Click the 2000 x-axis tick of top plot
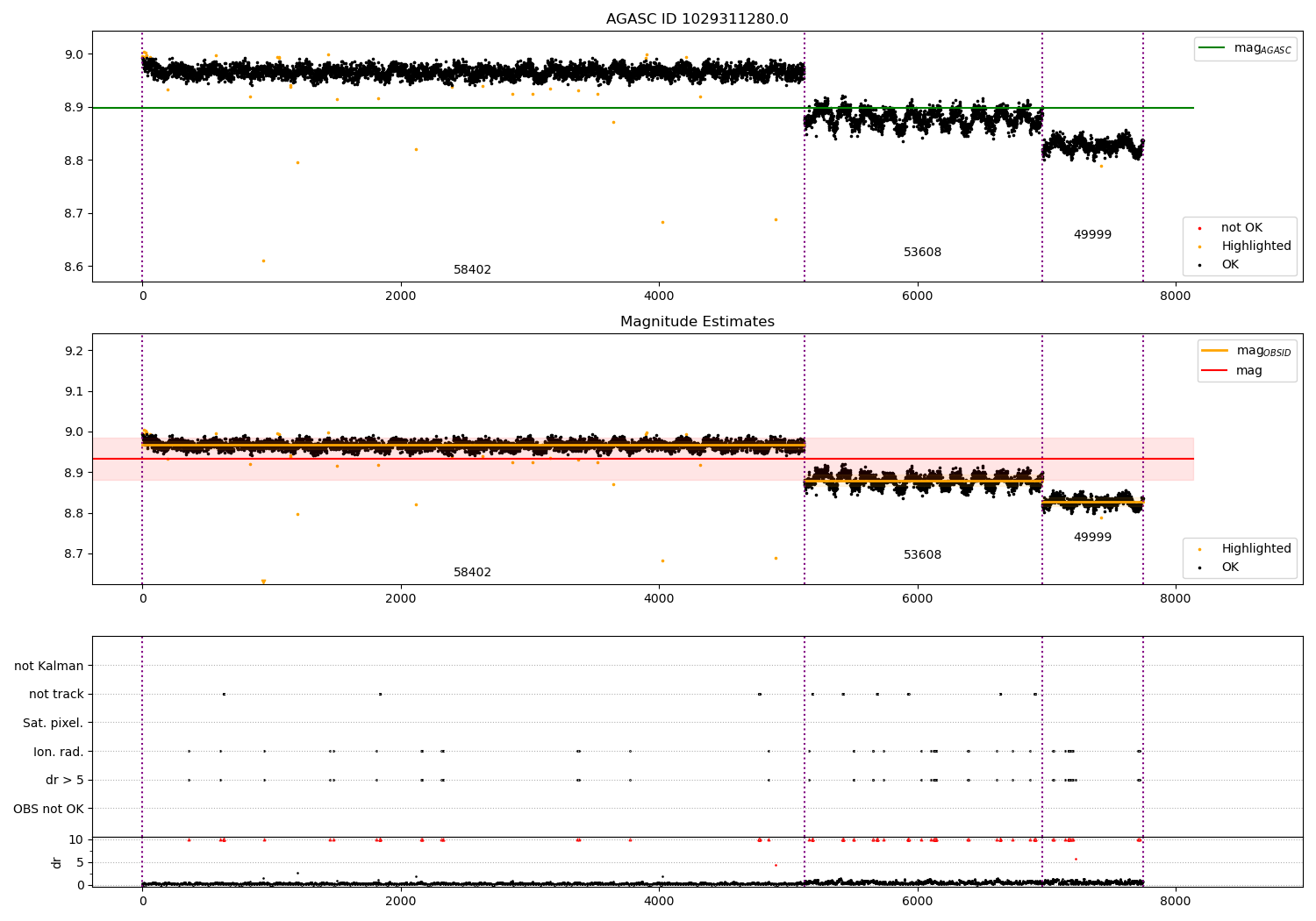This screenshot has width=1316, height=921. click(x=401, y=296)
